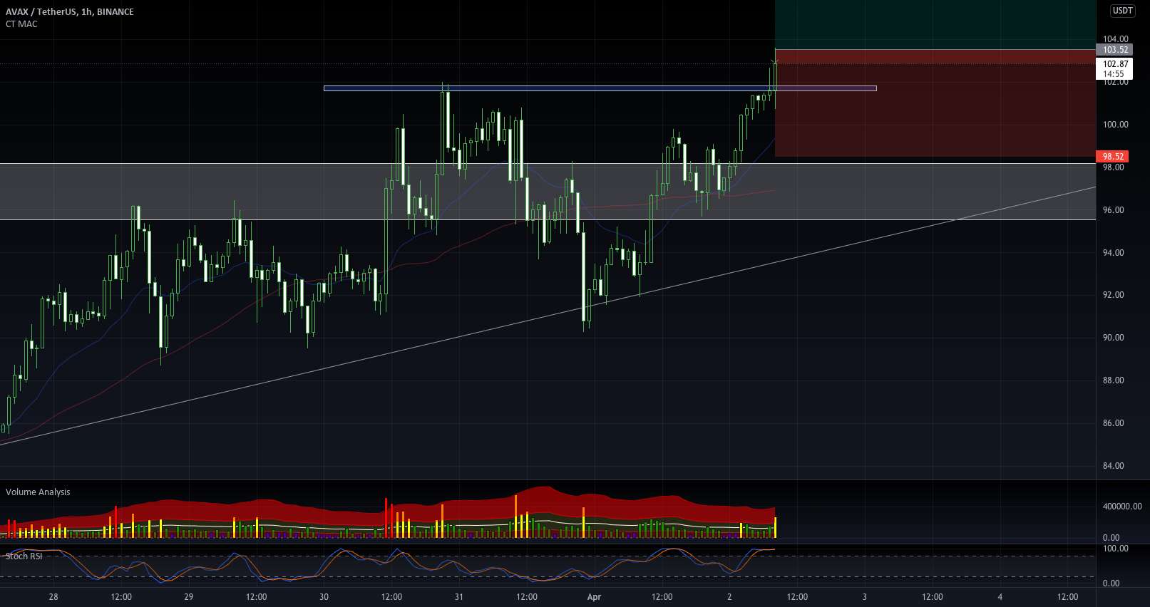Select the ascending diagonal trendline

point(548,316)
